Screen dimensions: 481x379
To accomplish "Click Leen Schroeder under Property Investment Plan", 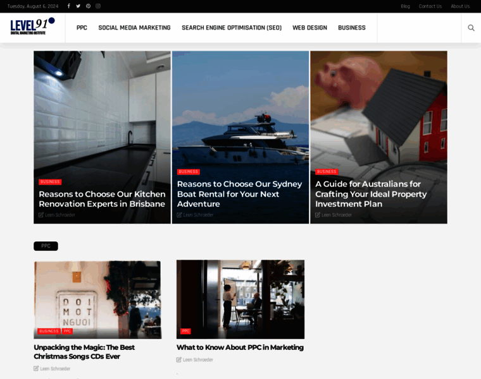I will 337,215.
